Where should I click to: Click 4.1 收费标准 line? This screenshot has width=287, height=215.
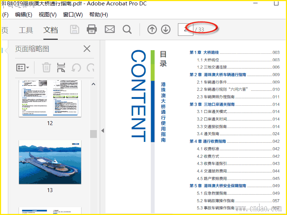238,149
